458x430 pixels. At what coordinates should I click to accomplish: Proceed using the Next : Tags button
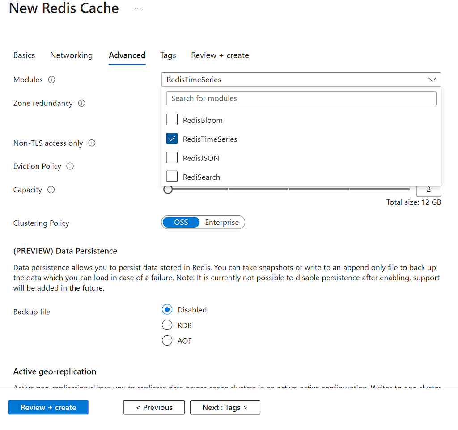tap(225, 407)
